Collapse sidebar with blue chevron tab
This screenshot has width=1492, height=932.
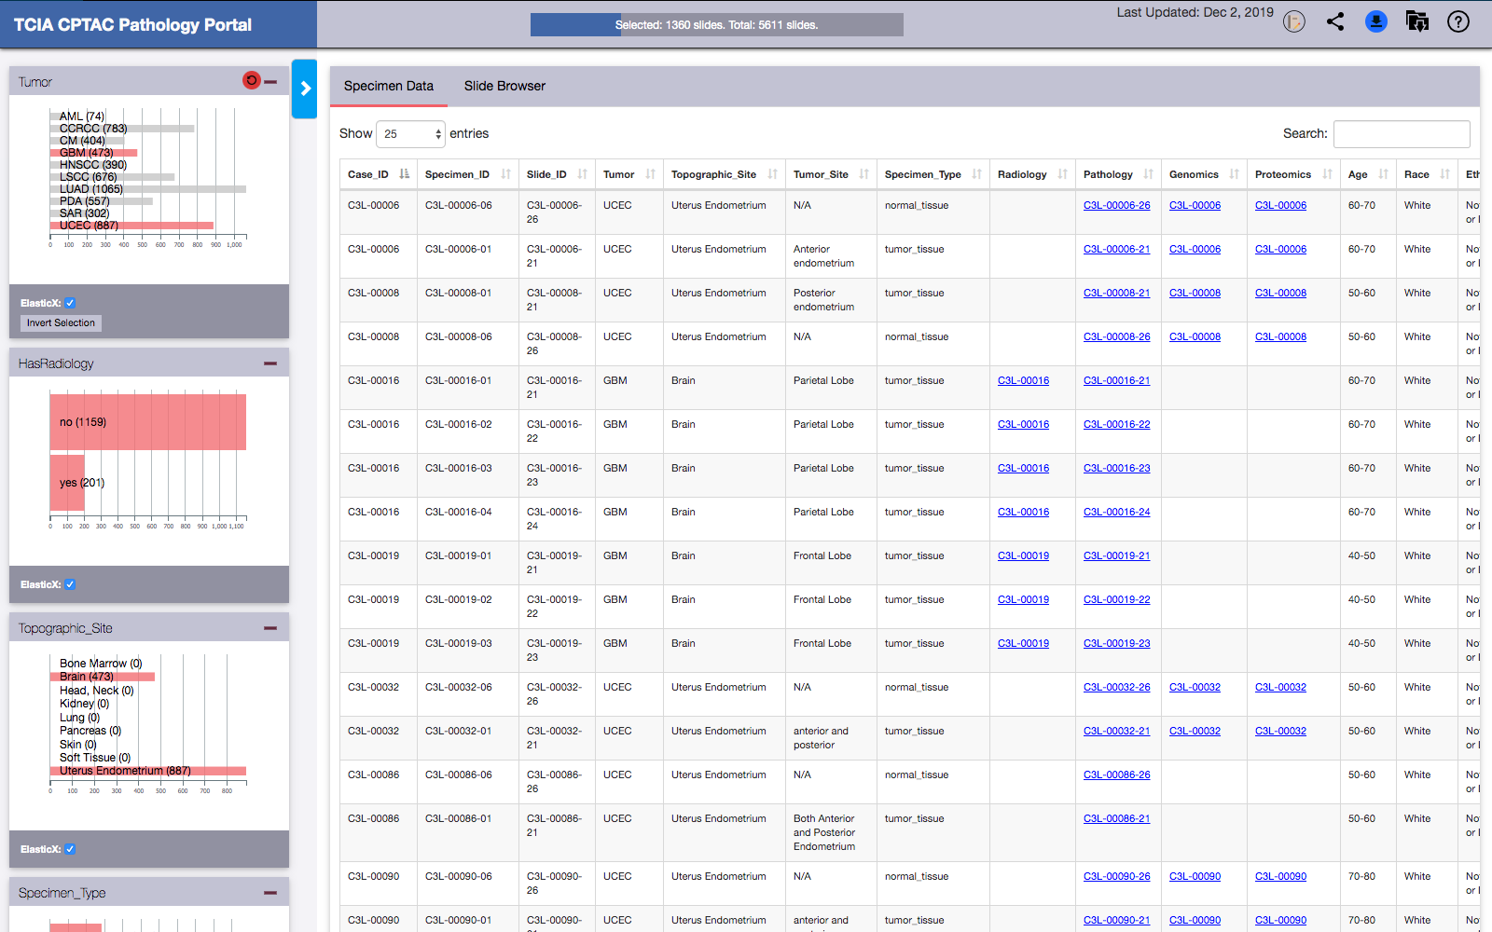(x=304, y=89)
